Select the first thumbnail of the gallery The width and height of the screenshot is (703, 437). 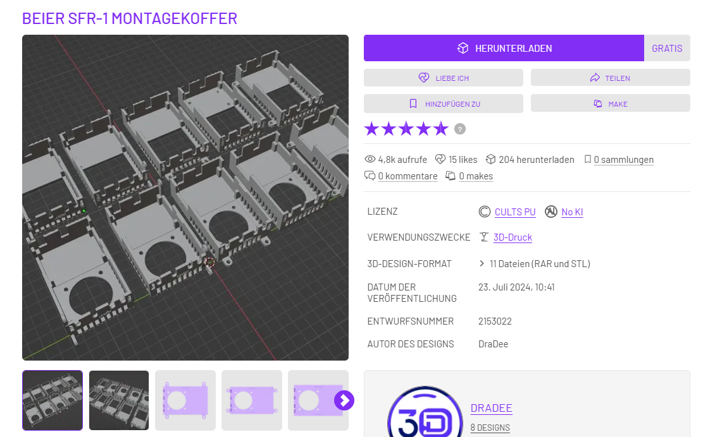coord(53,400)
